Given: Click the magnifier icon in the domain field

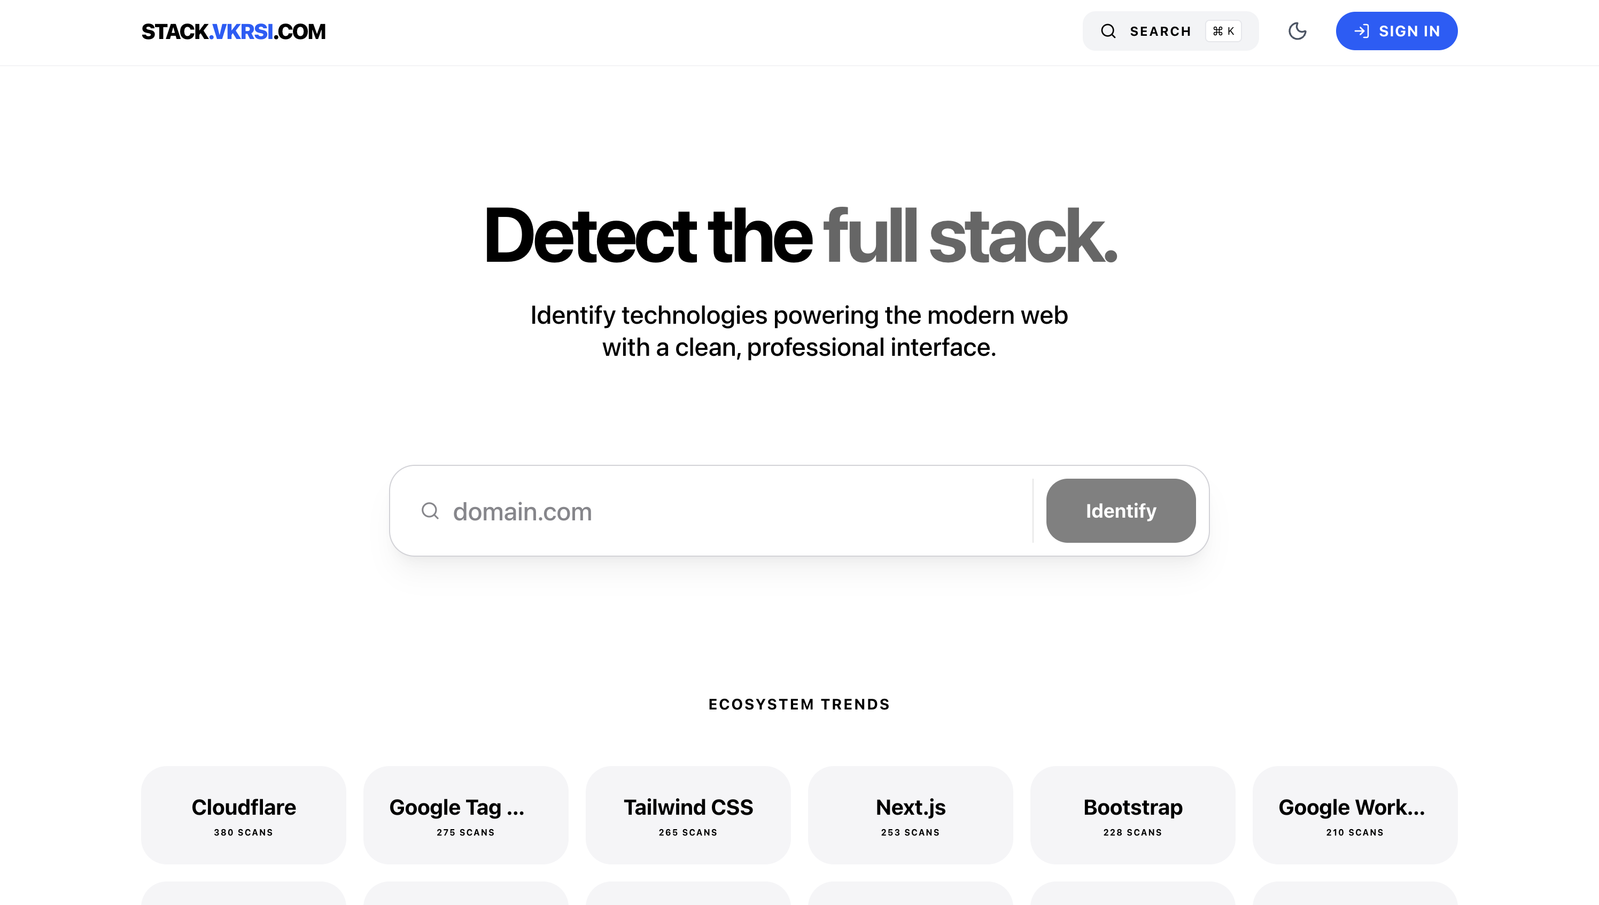Looking at the screenshot, I should (x=430, y=511).
